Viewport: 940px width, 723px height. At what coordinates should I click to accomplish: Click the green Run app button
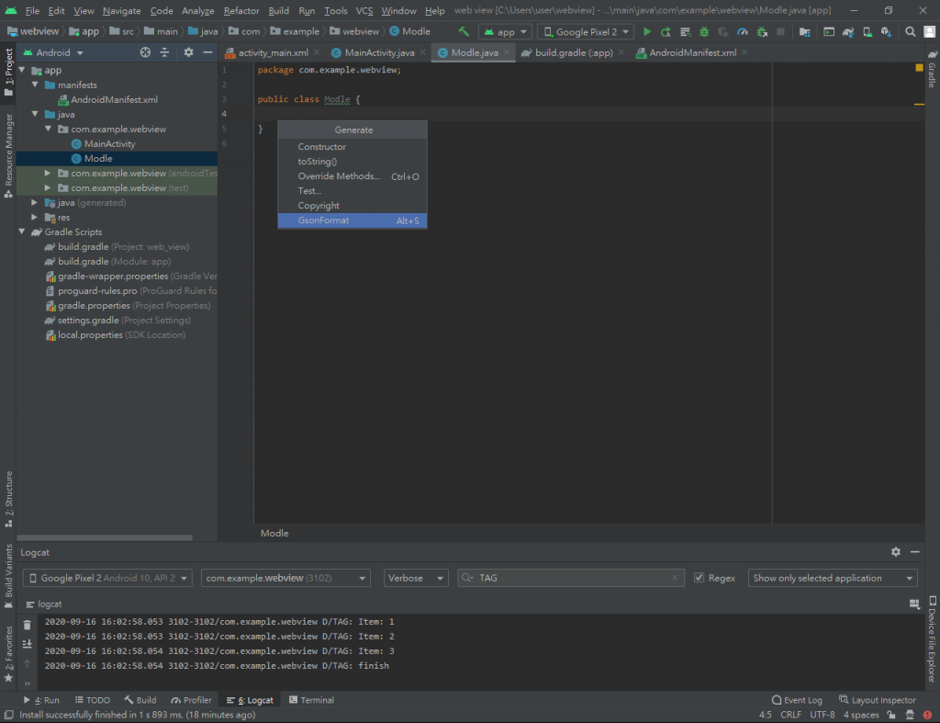[x=647, y=31]
